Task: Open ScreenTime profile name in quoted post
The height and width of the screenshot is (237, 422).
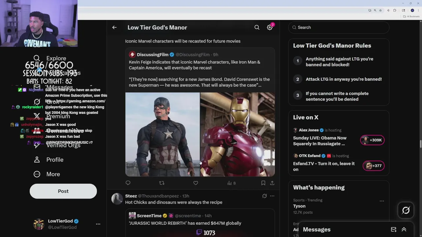Action: point(149,216)
